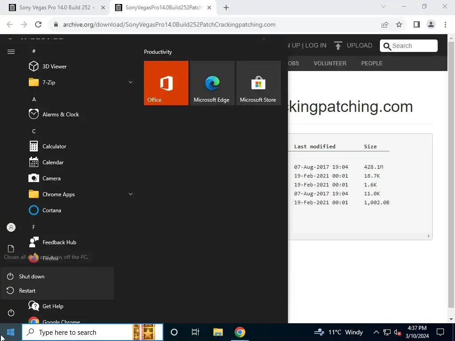Show hidden system tray icons

pyautogui.click(x=376, y=332)
